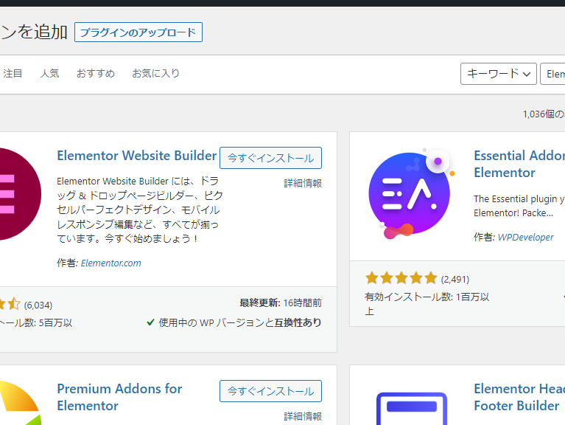Click the plugin search keyword input field
The width and height of the screenshot is (565, 425).
coord(552,74)
